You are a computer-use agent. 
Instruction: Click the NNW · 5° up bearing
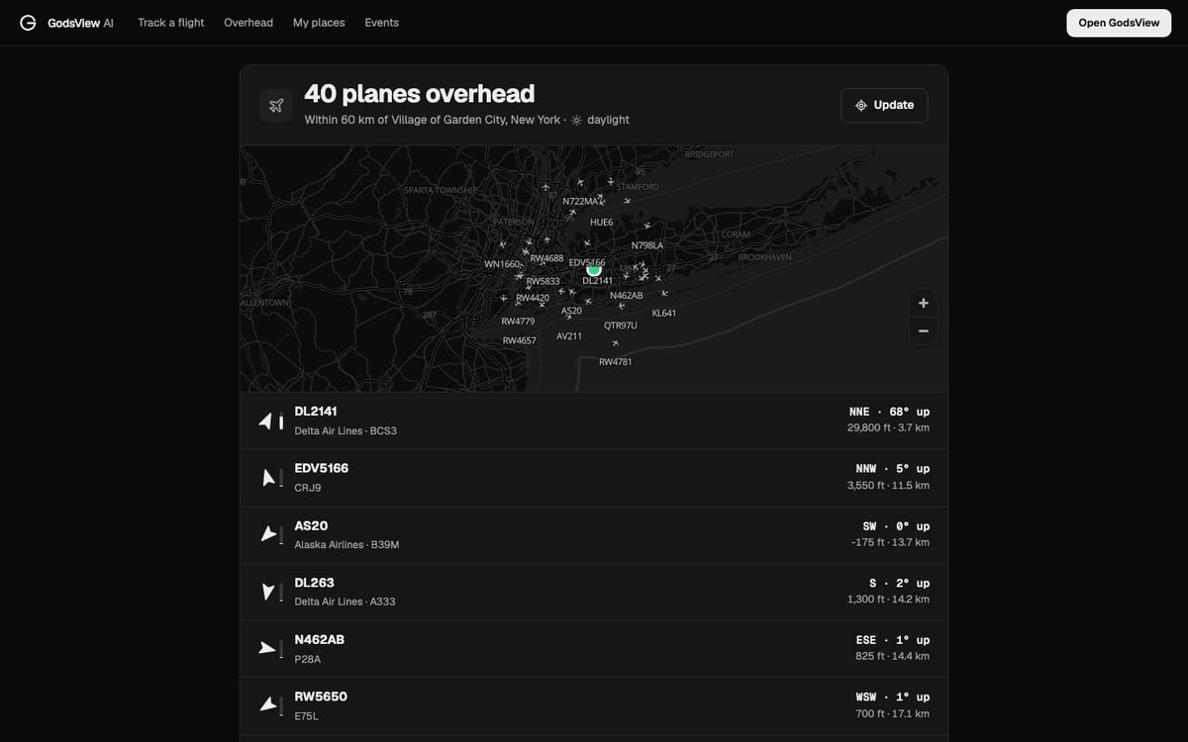click(x=893, y=469)
